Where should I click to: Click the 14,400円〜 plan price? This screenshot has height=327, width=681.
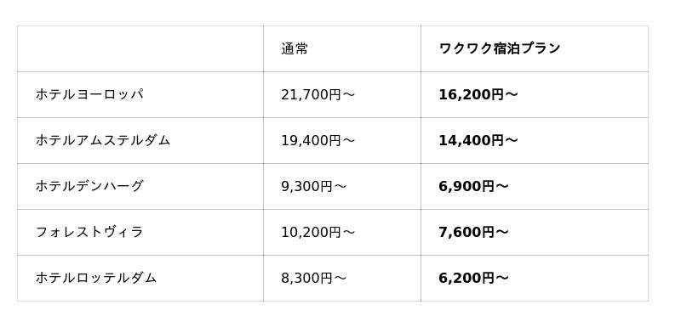478,140
